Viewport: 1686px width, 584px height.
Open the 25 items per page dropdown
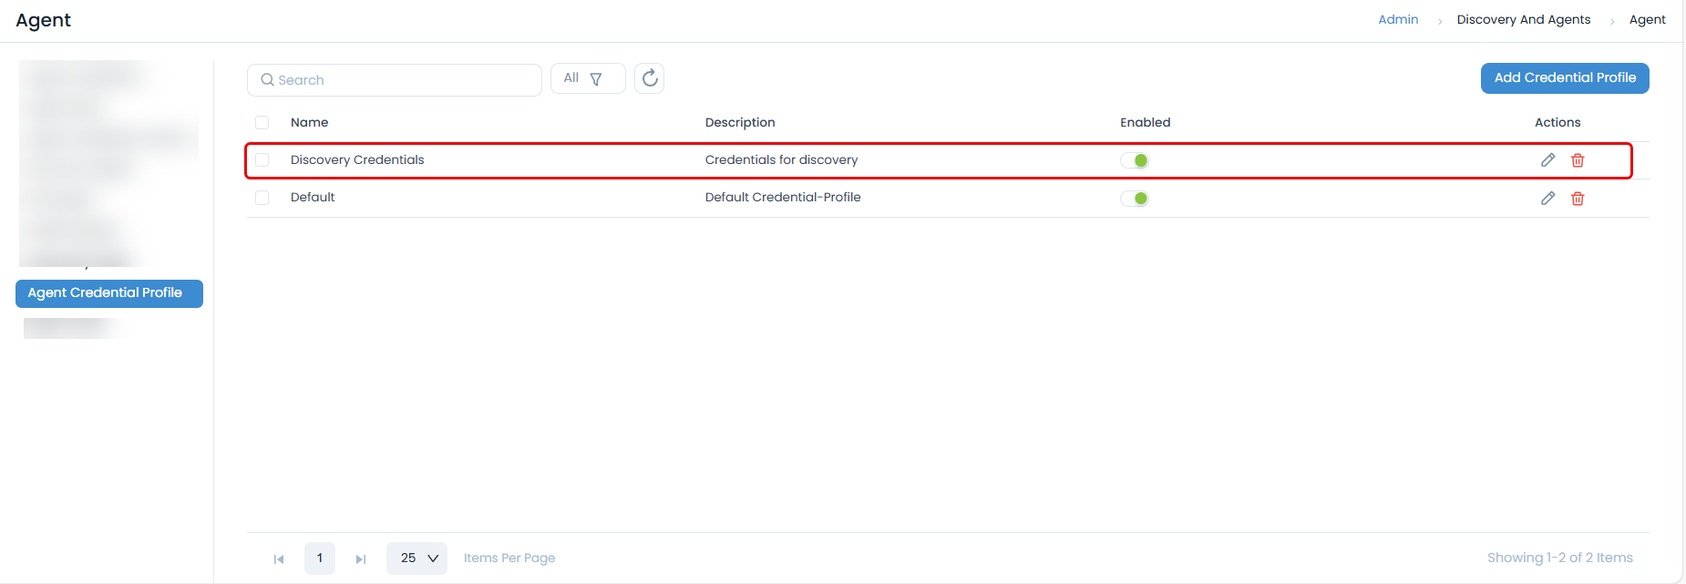coord(416,558)
